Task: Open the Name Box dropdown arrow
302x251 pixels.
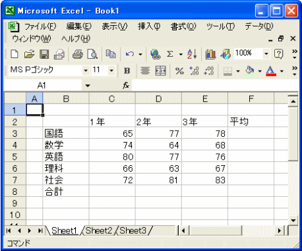Action: click(88, 85)
